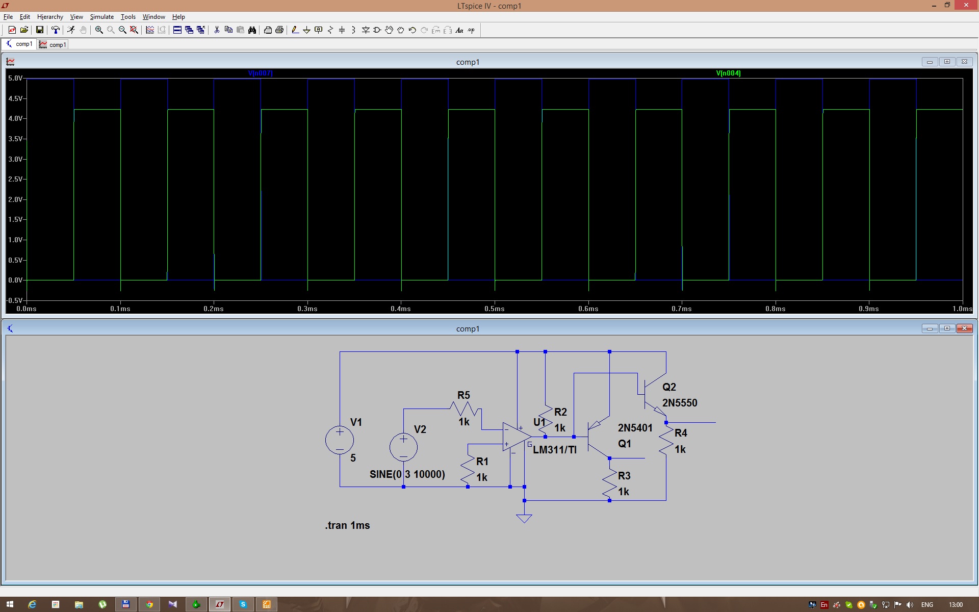Screen dimensions: 979x612
Task: Switch to the comp1 schematic tab
Action: pyautogui.click(x=19, y=44)
